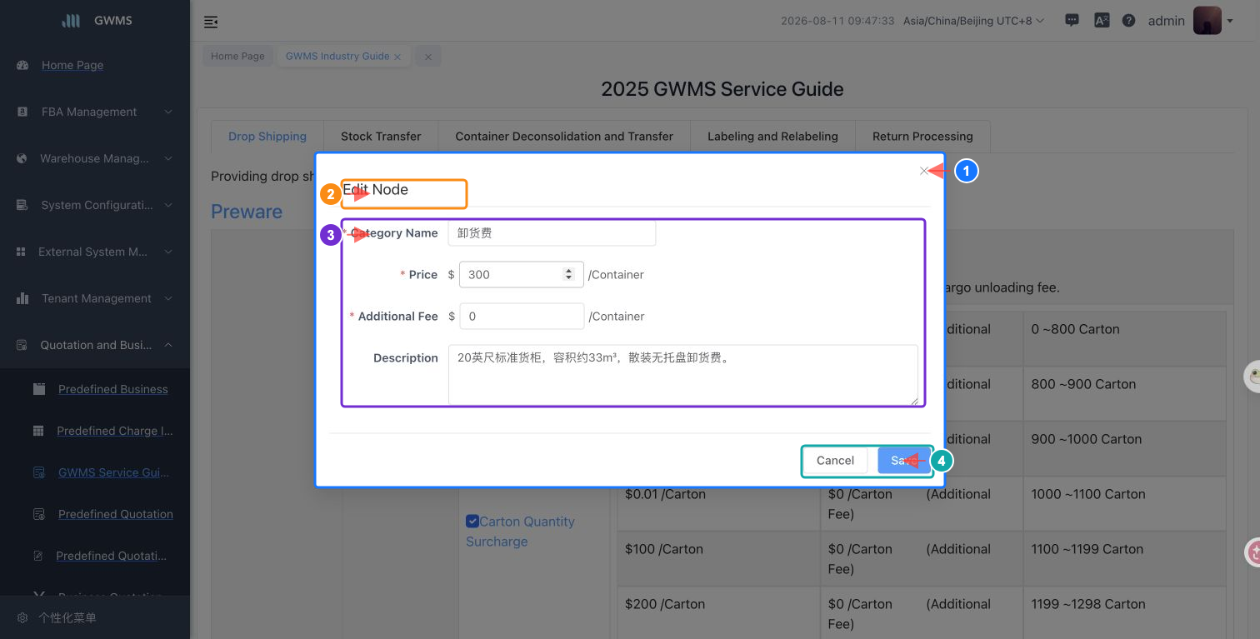Expand the External System Management menu
1260x639 pixels.
click(x=168, y=252)
